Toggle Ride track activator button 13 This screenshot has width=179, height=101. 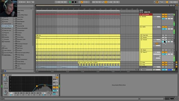click(x=164, y=63)
